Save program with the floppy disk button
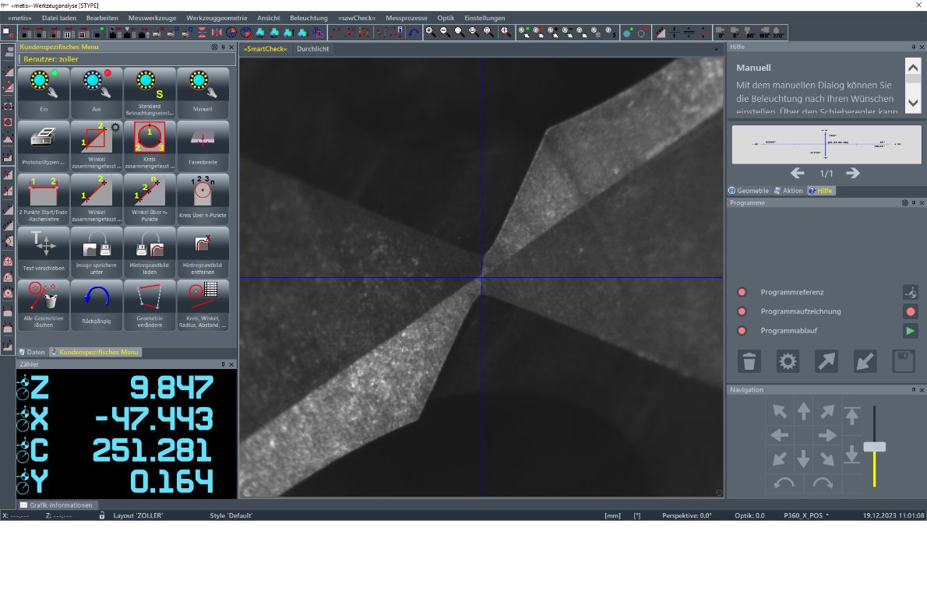927x594 pixels. 904,361
